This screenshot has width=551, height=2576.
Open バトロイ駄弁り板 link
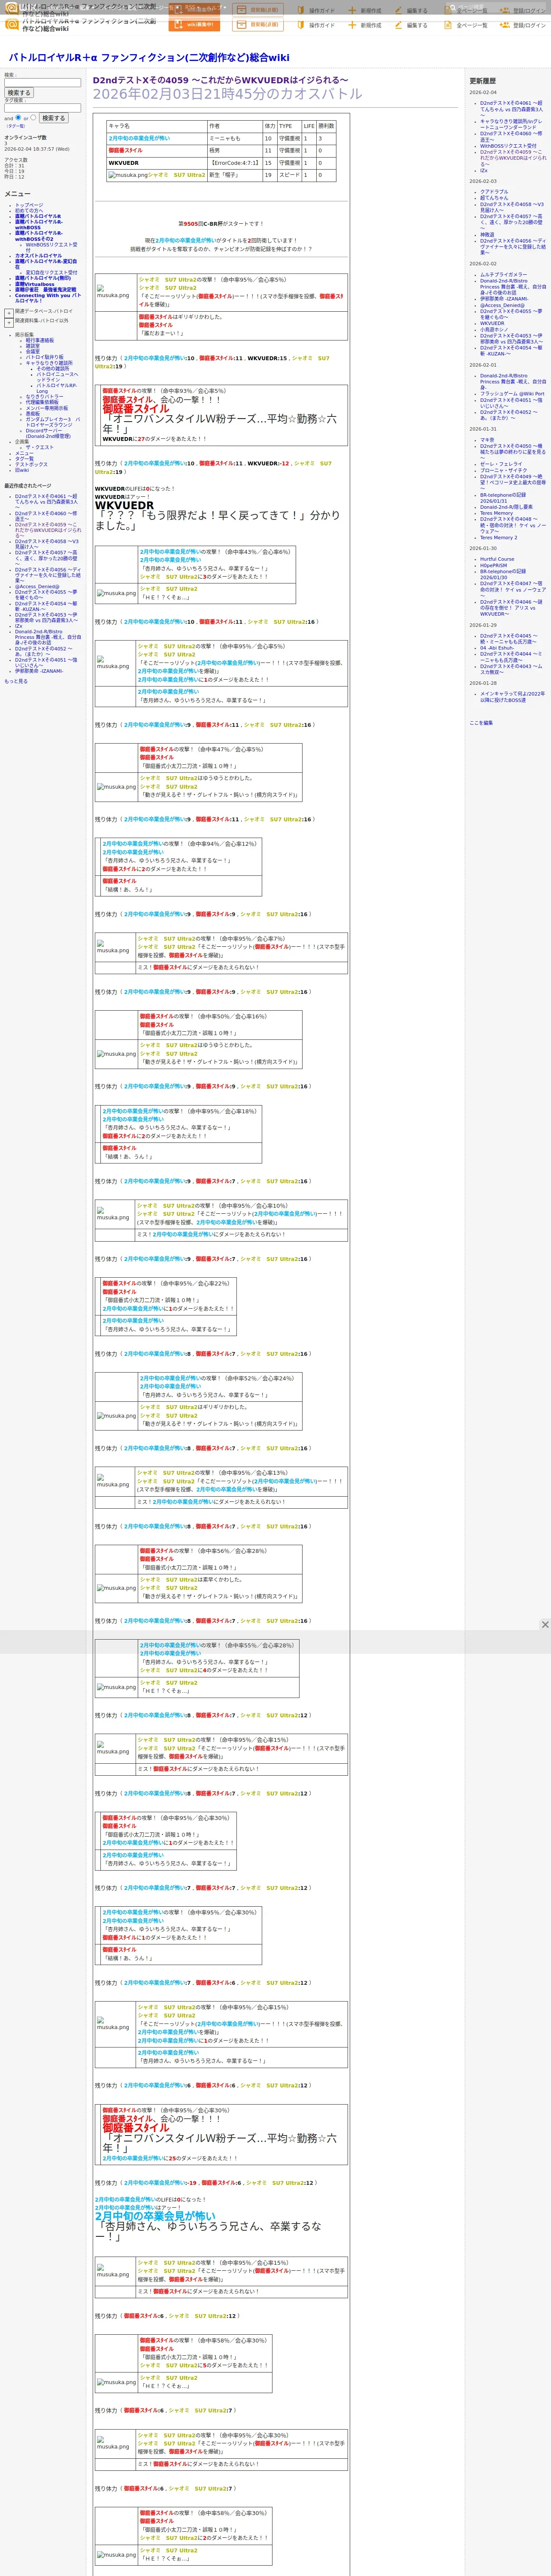[x=44, y=357]
